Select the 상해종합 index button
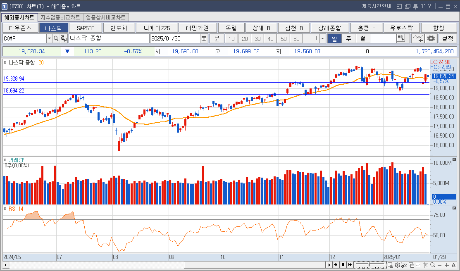460x271 pixels. (330, 28)
